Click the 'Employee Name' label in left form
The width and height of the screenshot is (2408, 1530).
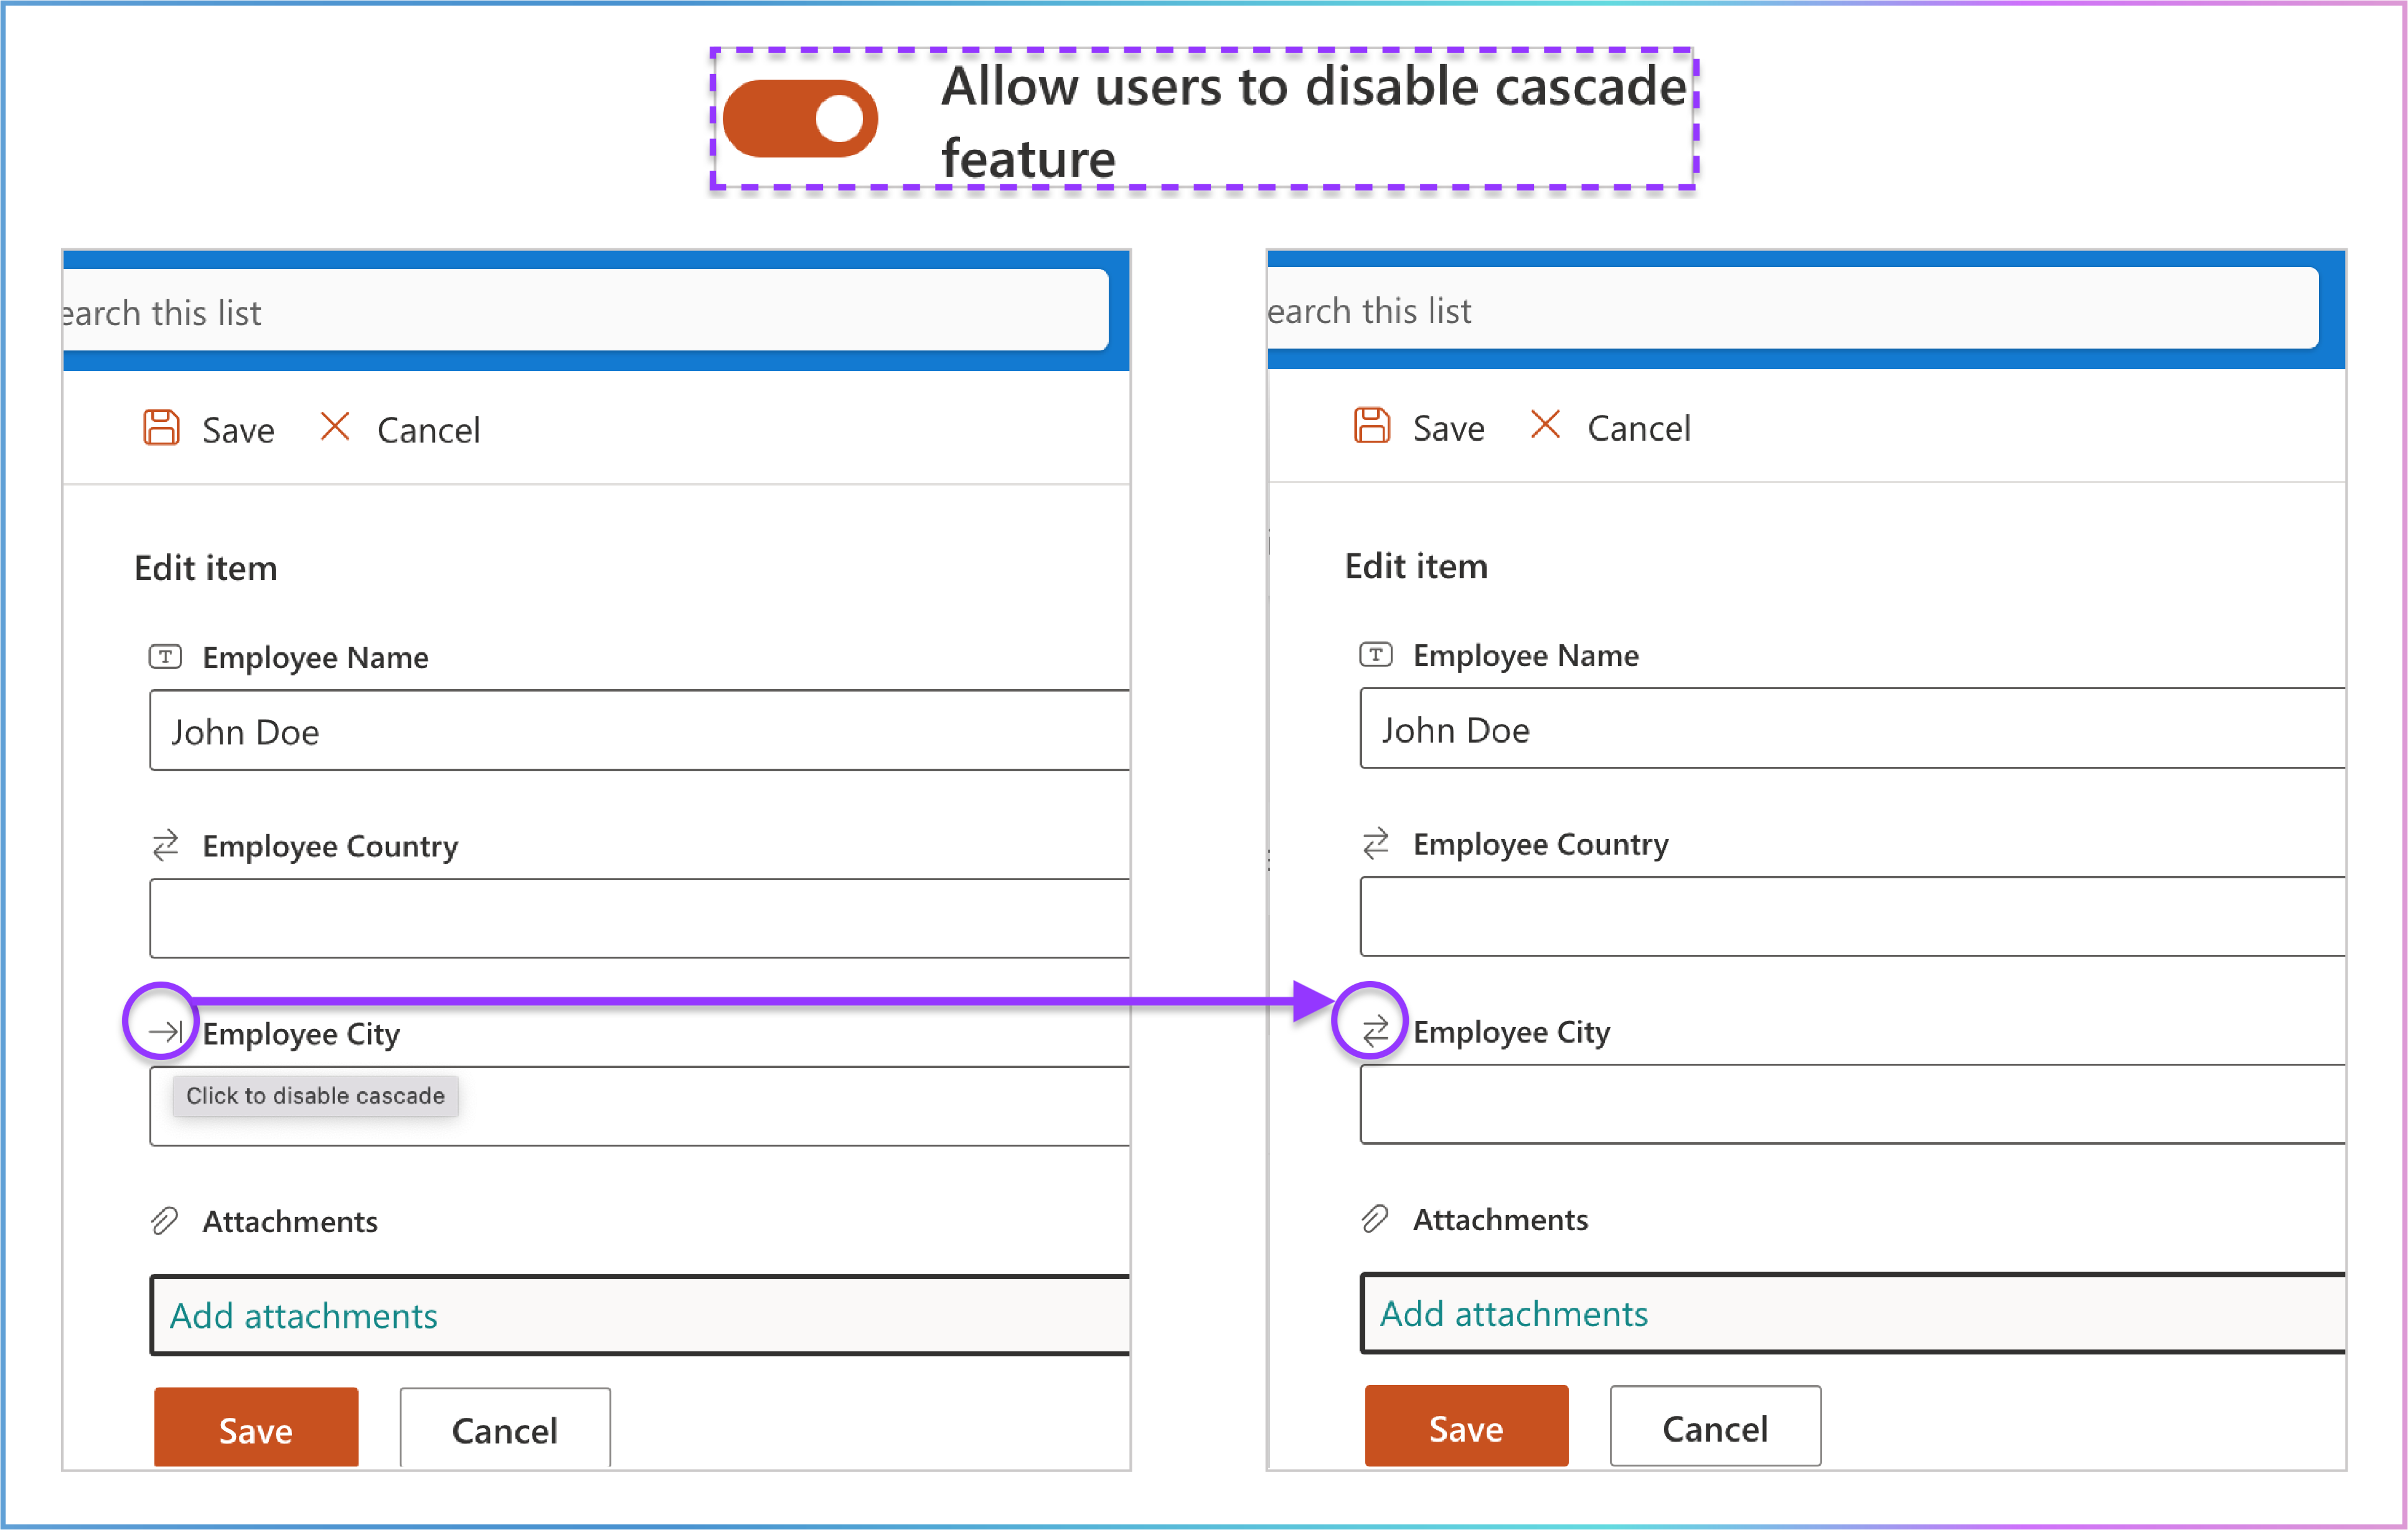(315, 657)
